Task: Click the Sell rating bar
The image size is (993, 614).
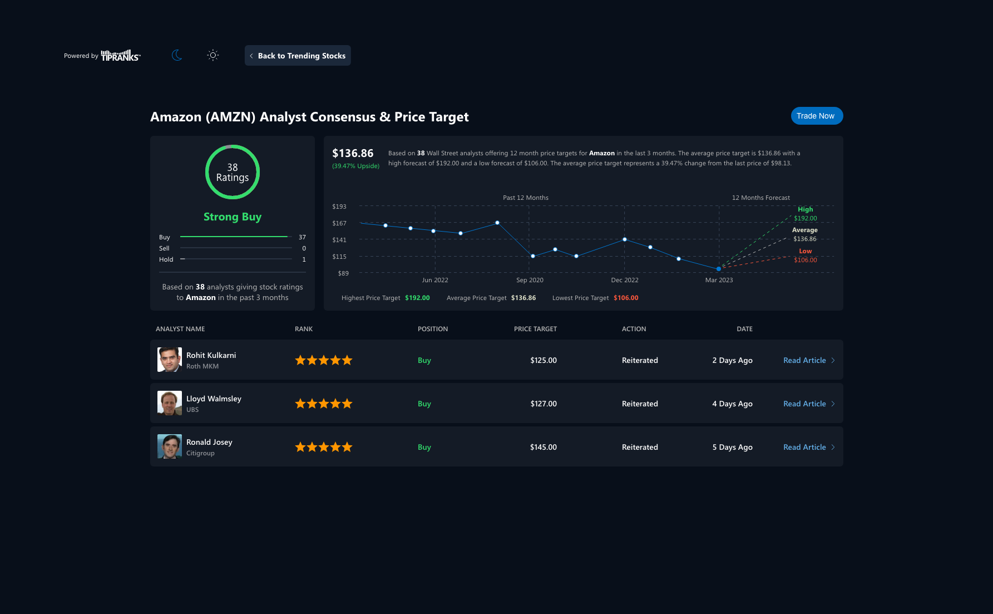Action: (x=236, y=248)
